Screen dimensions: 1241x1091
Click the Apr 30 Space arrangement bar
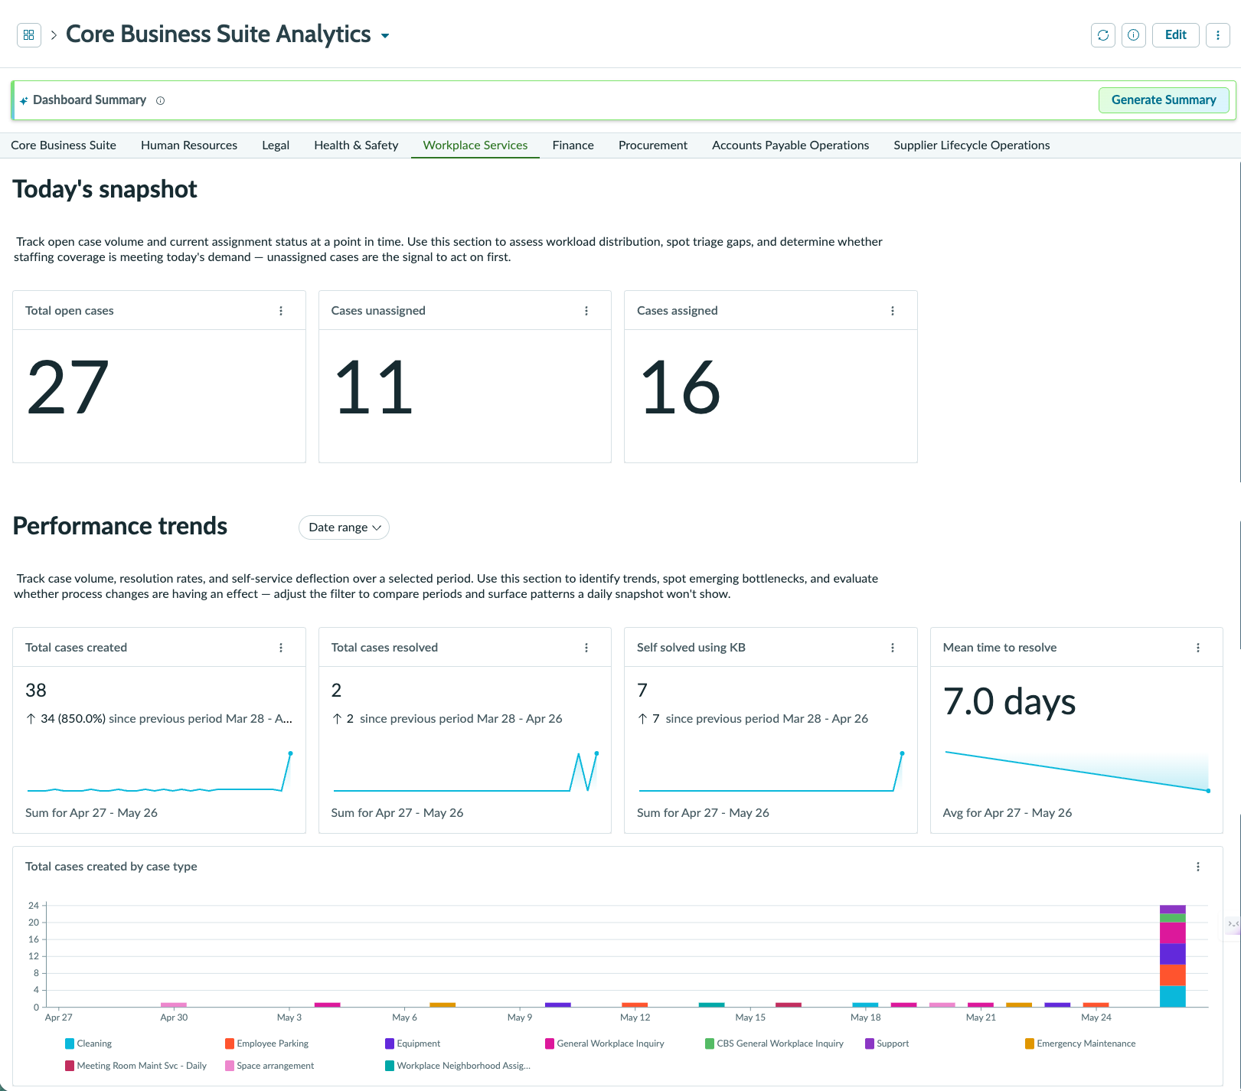point(174,1004)
